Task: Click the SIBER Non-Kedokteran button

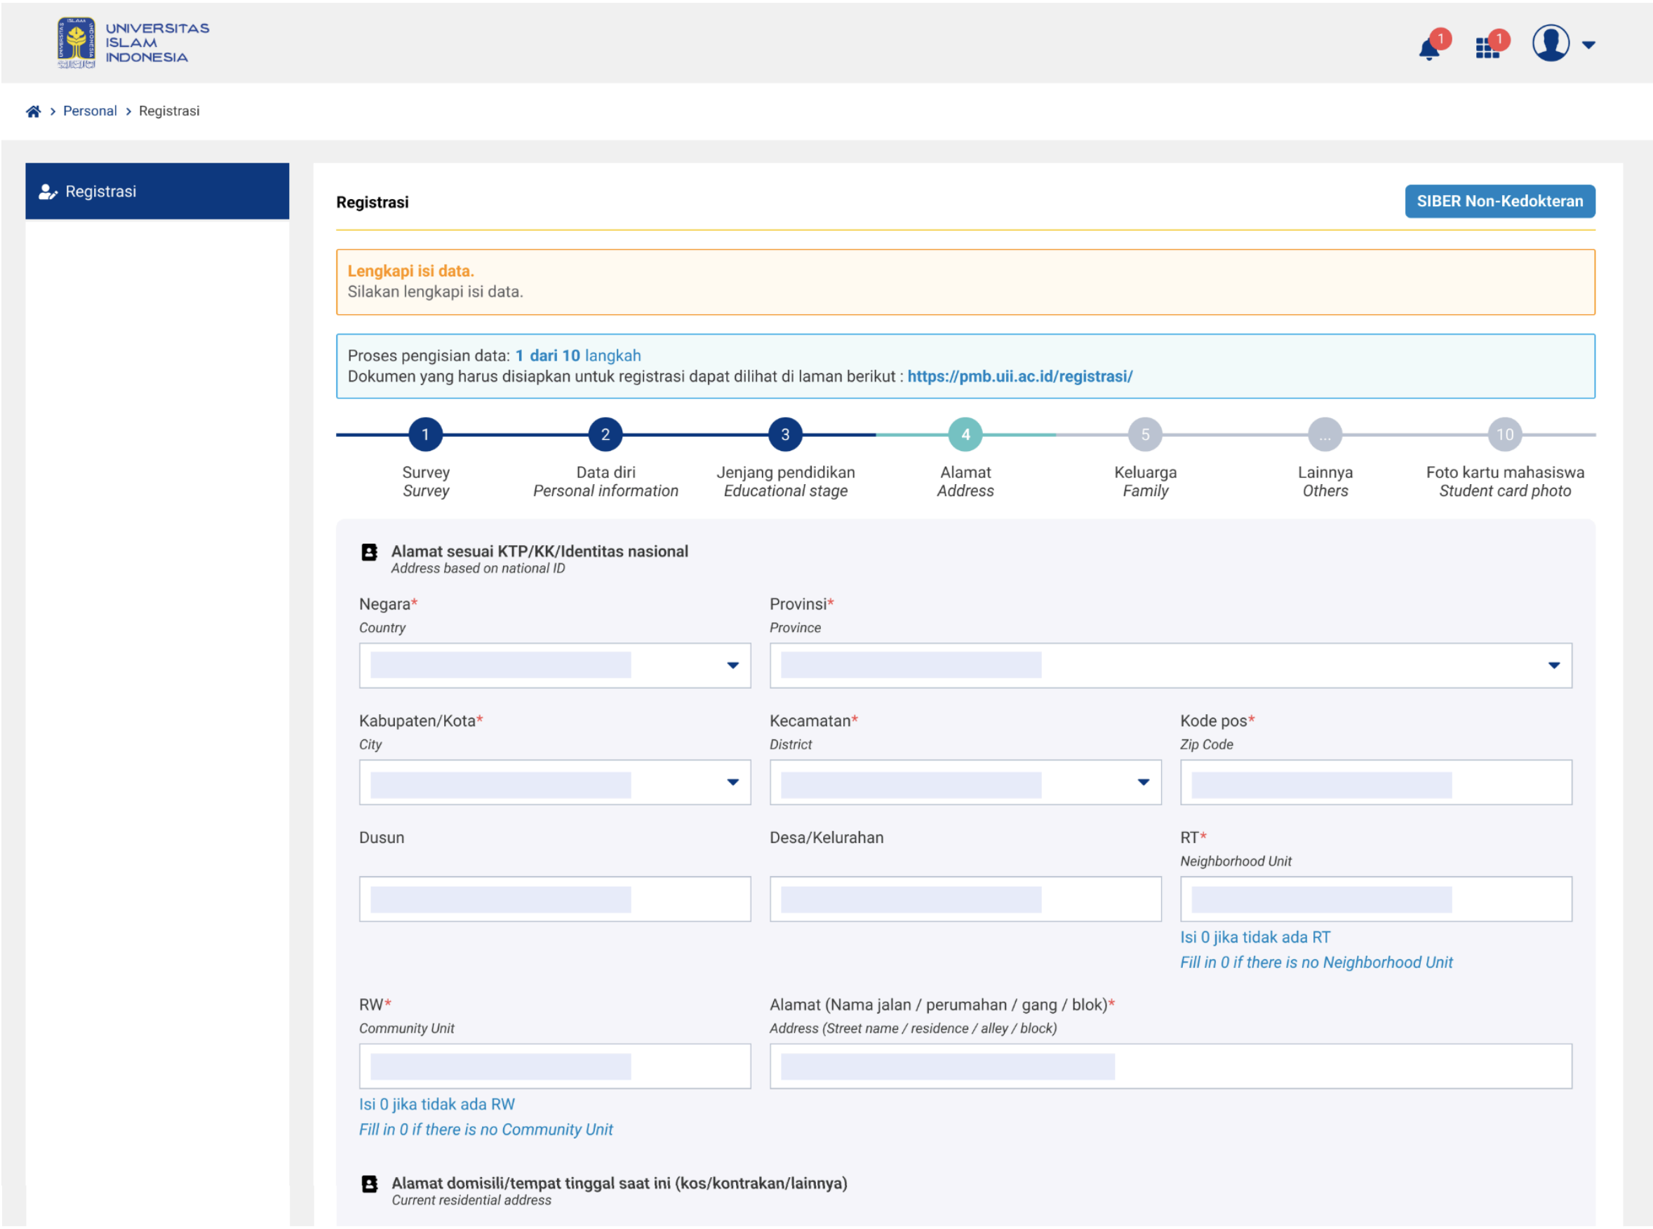Action: [1499, 201]
